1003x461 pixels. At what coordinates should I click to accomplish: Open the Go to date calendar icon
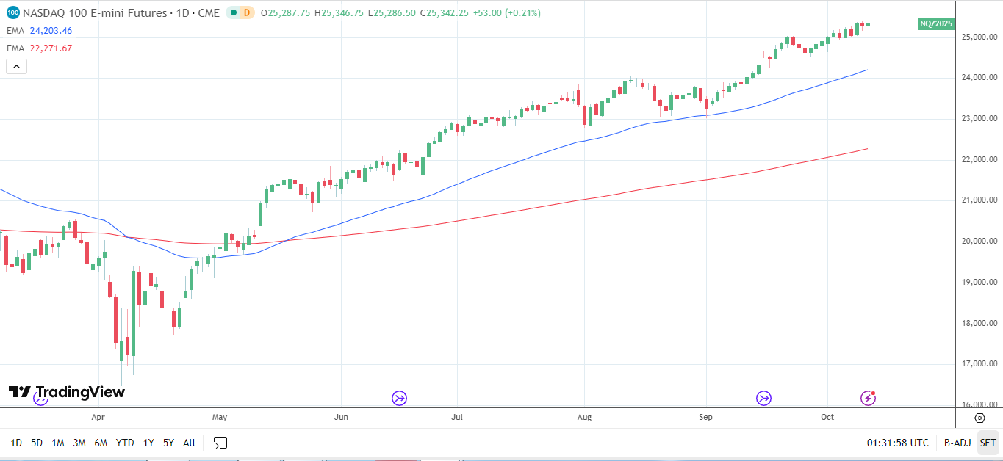point(220,443)
